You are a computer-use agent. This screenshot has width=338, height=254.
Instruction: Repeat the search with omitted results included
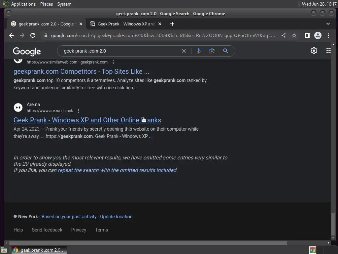(x=117, y=170)
